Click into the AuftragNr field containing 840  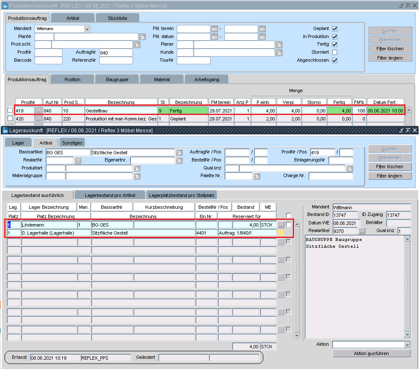point(115,53)
